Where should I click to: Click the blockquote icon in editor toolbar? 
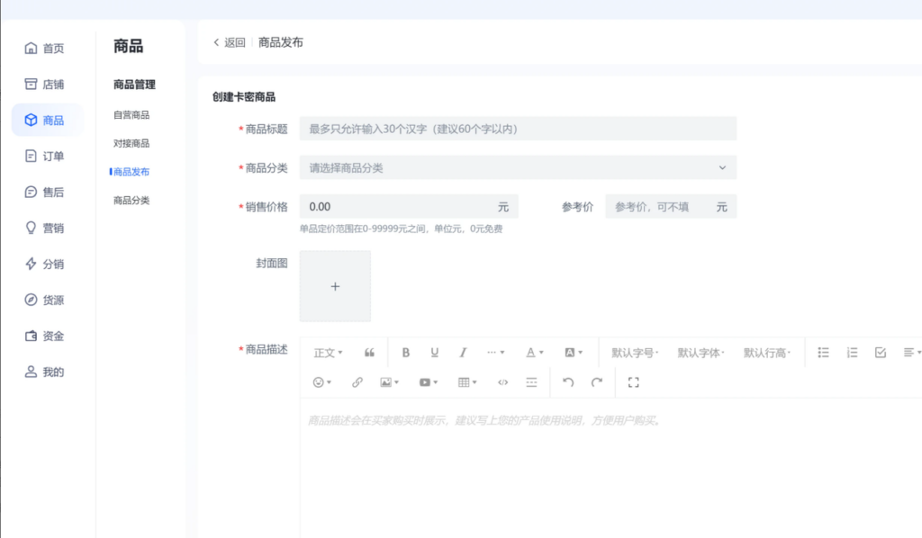coord(369,353)
